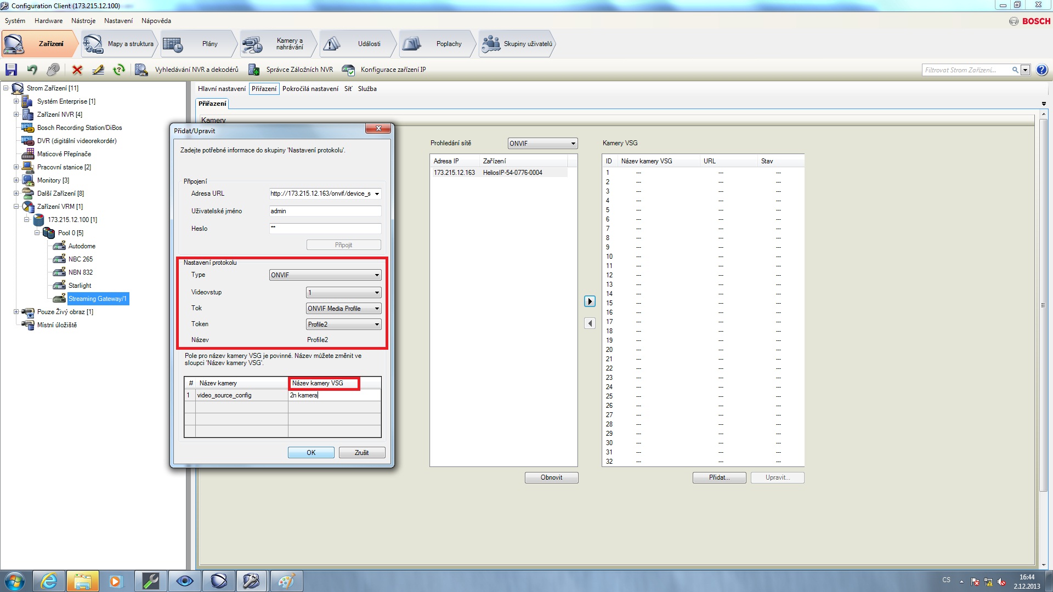Click the Obnovit button

(x=551, y=477)
